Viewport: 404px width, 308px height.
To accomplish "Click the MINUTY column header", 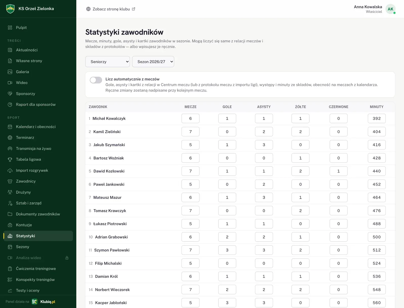I will 376,107.
